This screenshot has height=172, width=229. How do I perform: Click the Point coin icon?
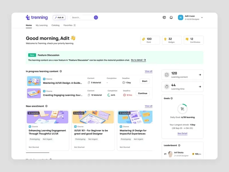click(x=144, y=39)
